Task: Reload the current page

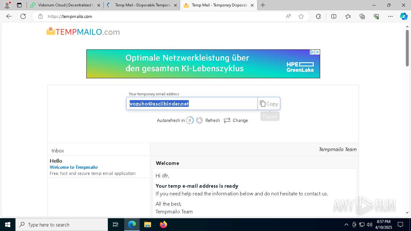Action: pyautogui.click(x=23, y=16)
